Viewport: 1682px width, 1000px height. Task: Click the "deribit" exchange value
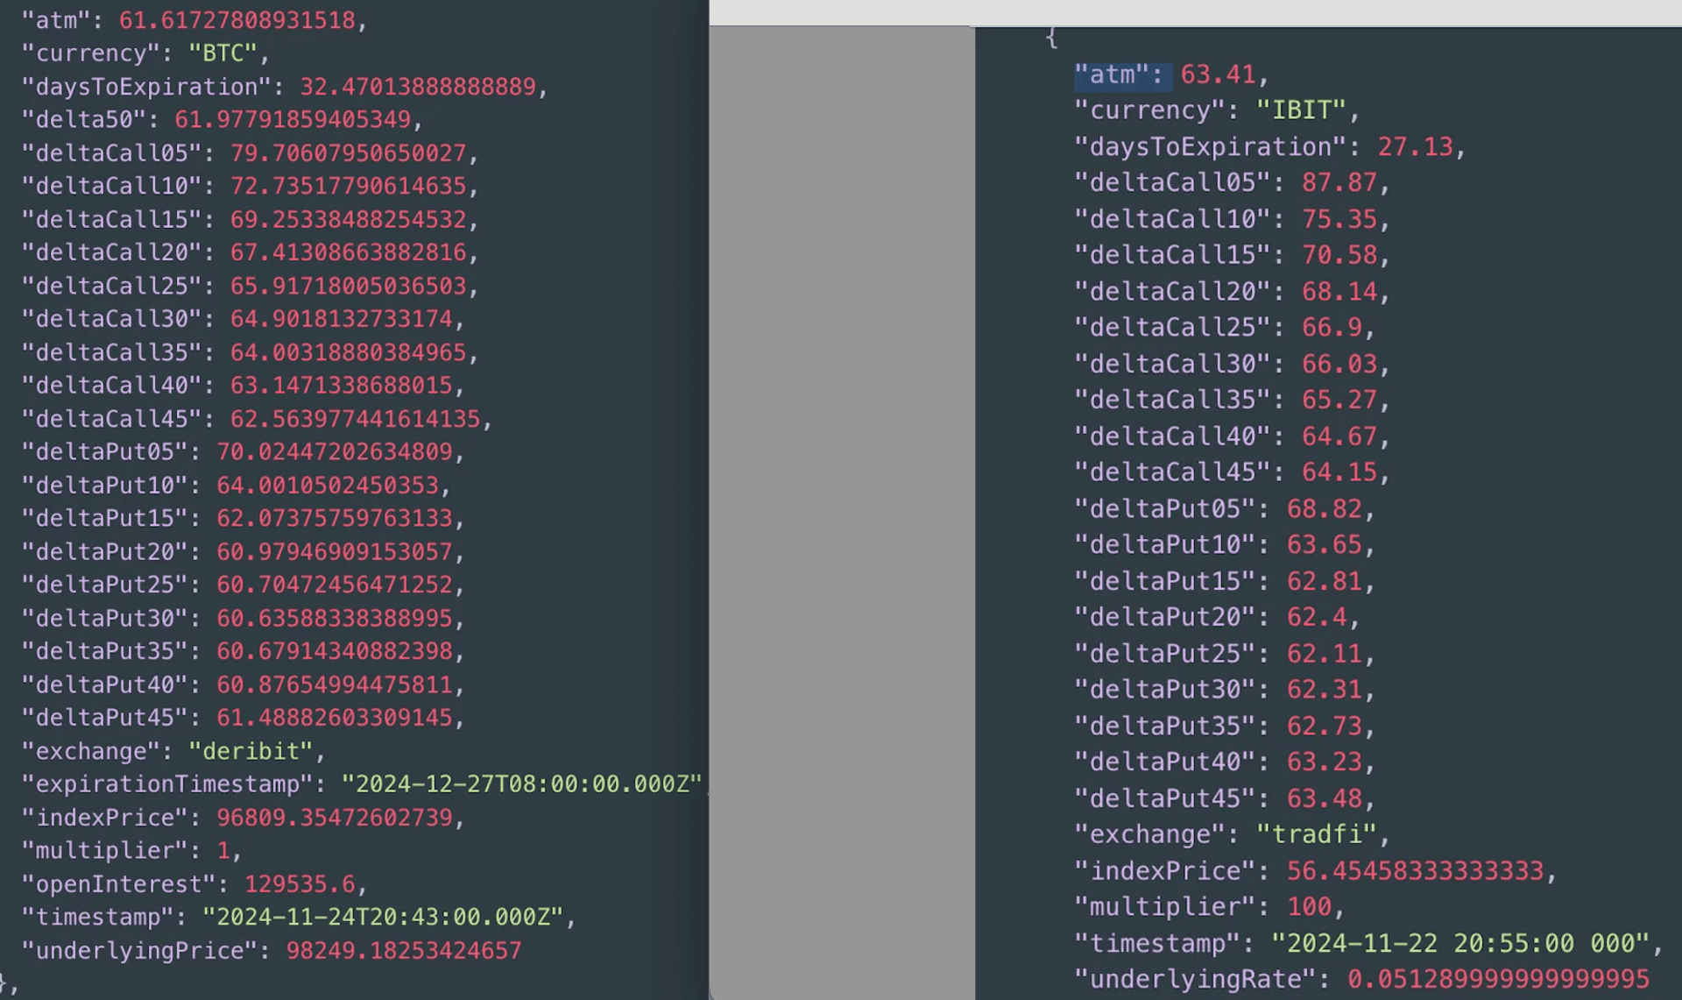pyautogui.click(x=251, y=751)
